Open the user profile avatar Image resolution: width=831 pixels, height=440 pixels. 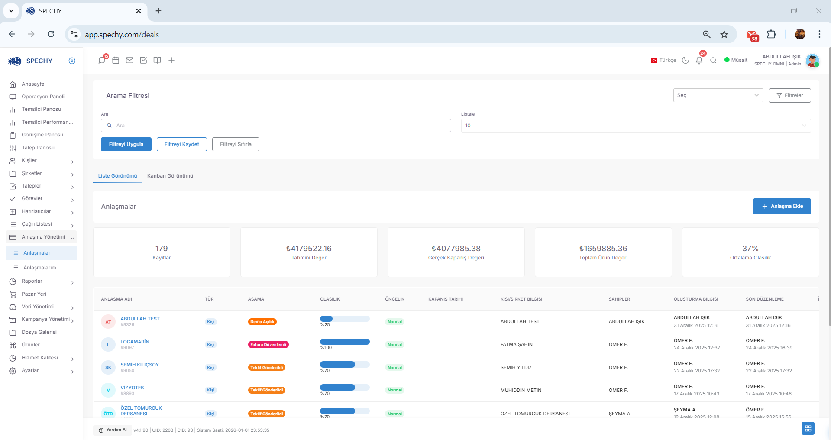[x=812, y=60]
